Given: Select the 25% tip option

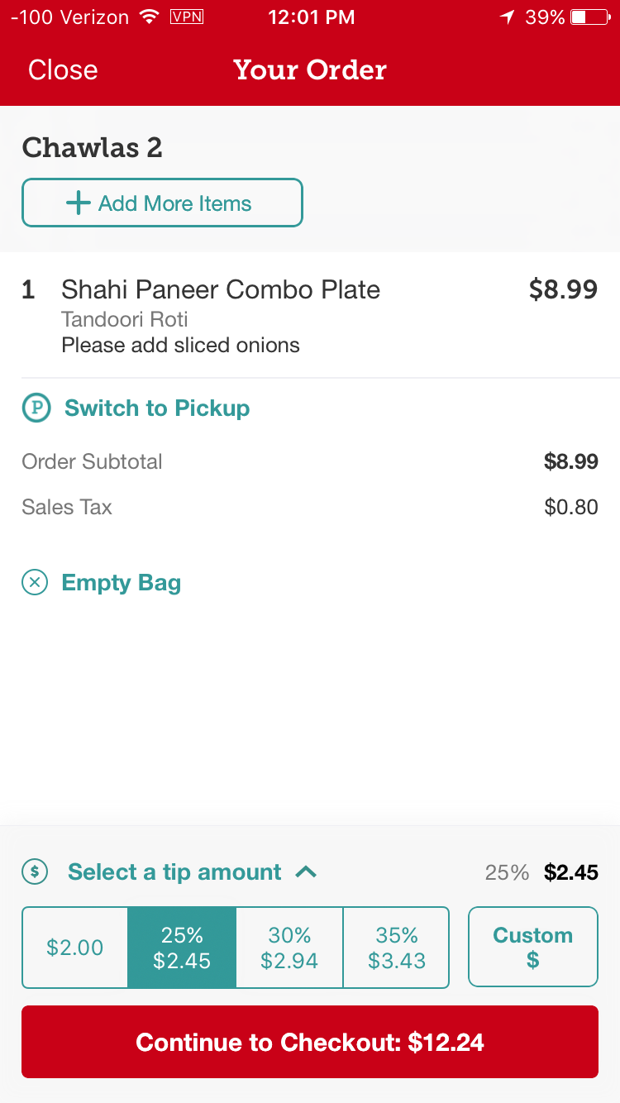Looking at the screenshot, I should [182, 948].
